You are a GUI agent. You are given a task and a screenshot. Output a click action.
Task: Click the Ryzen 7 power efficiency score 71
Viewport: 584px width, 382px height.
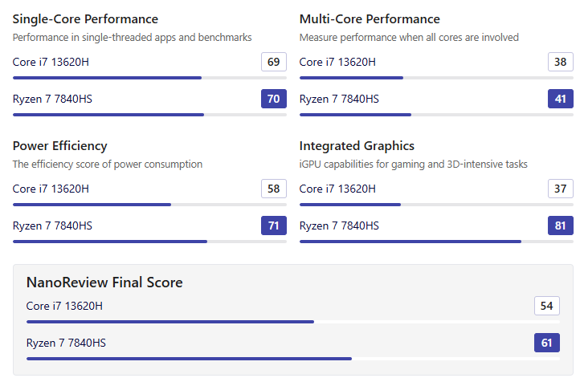274,226
